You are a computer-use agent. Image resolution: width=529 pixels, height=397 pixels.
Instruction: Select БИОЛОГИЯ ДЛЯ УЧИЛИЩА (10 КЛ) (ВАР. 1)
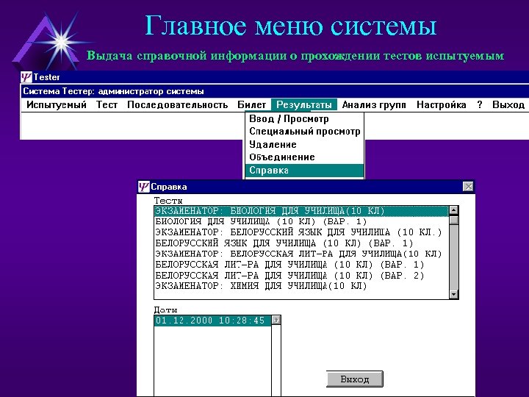(302, 222)
